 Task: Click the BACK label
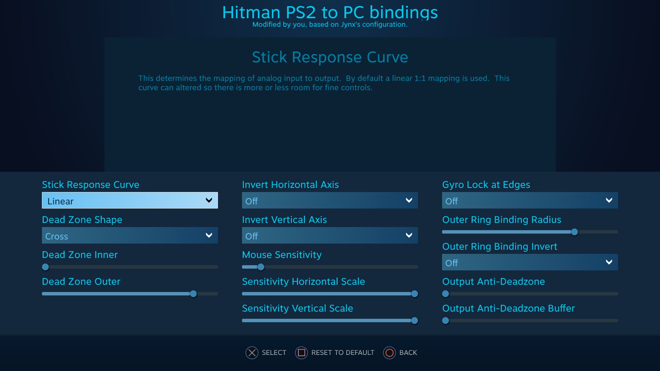point(408,353)
